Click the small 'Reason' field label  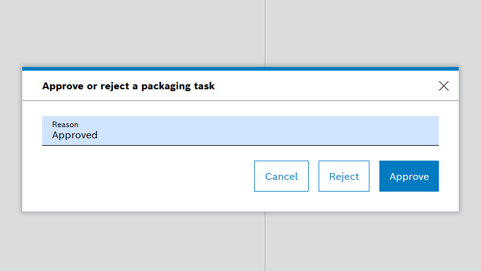click(65, 125)
